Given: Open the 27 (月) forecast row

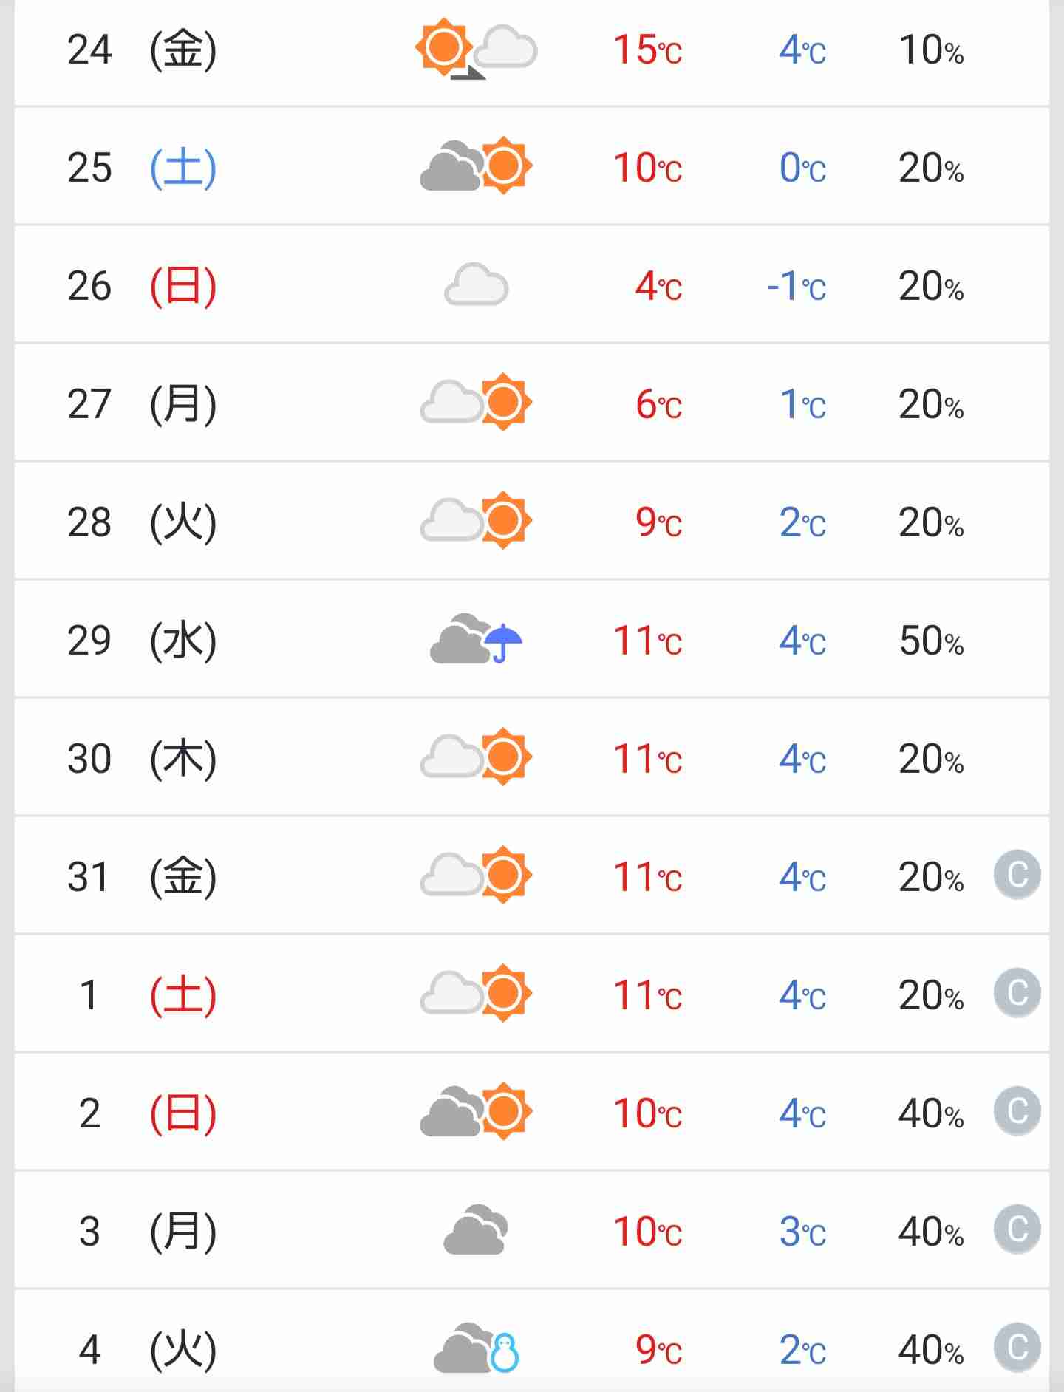Looking at the screenshot, I should point(532,403).
